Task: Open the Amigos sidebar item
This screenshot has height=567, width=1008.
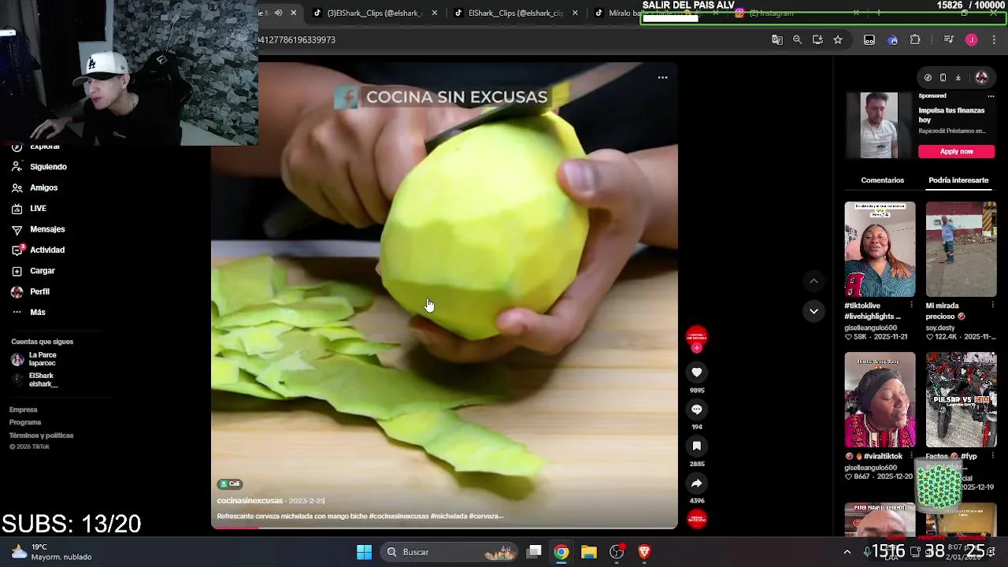Action: 35,187
